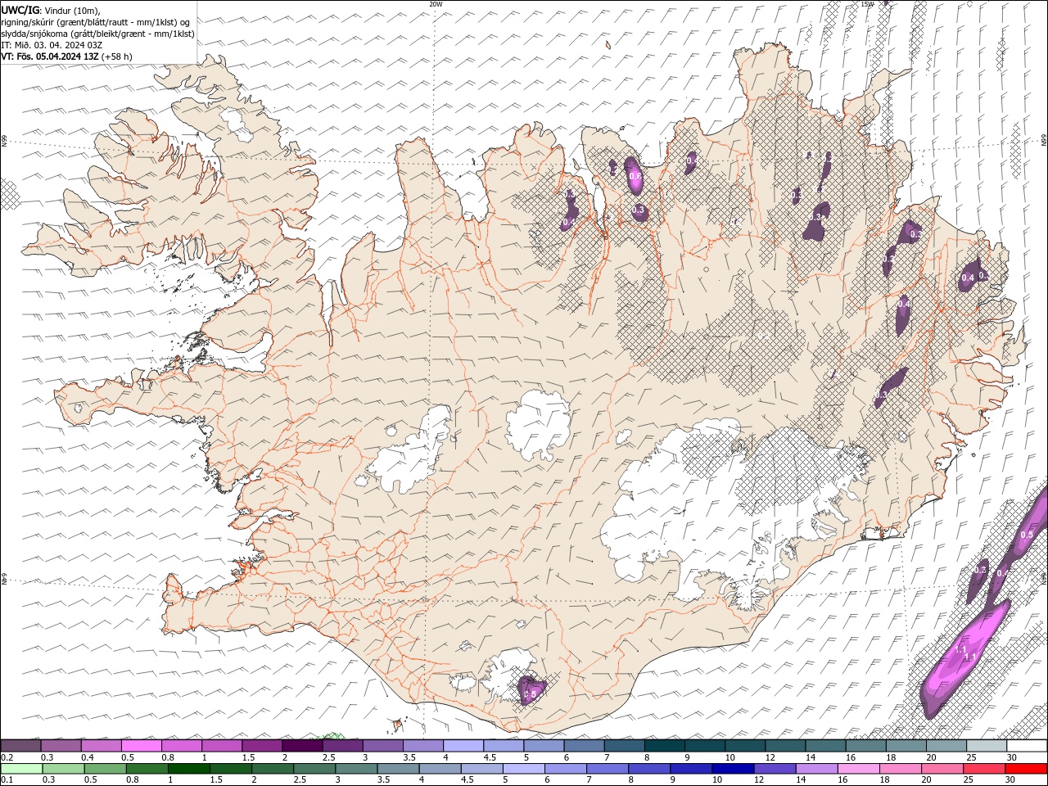This screenshot has width=1048, height=786.
Task: Click the dark teal snow-scale swatch at 8
Action: [x=663, y=746]
